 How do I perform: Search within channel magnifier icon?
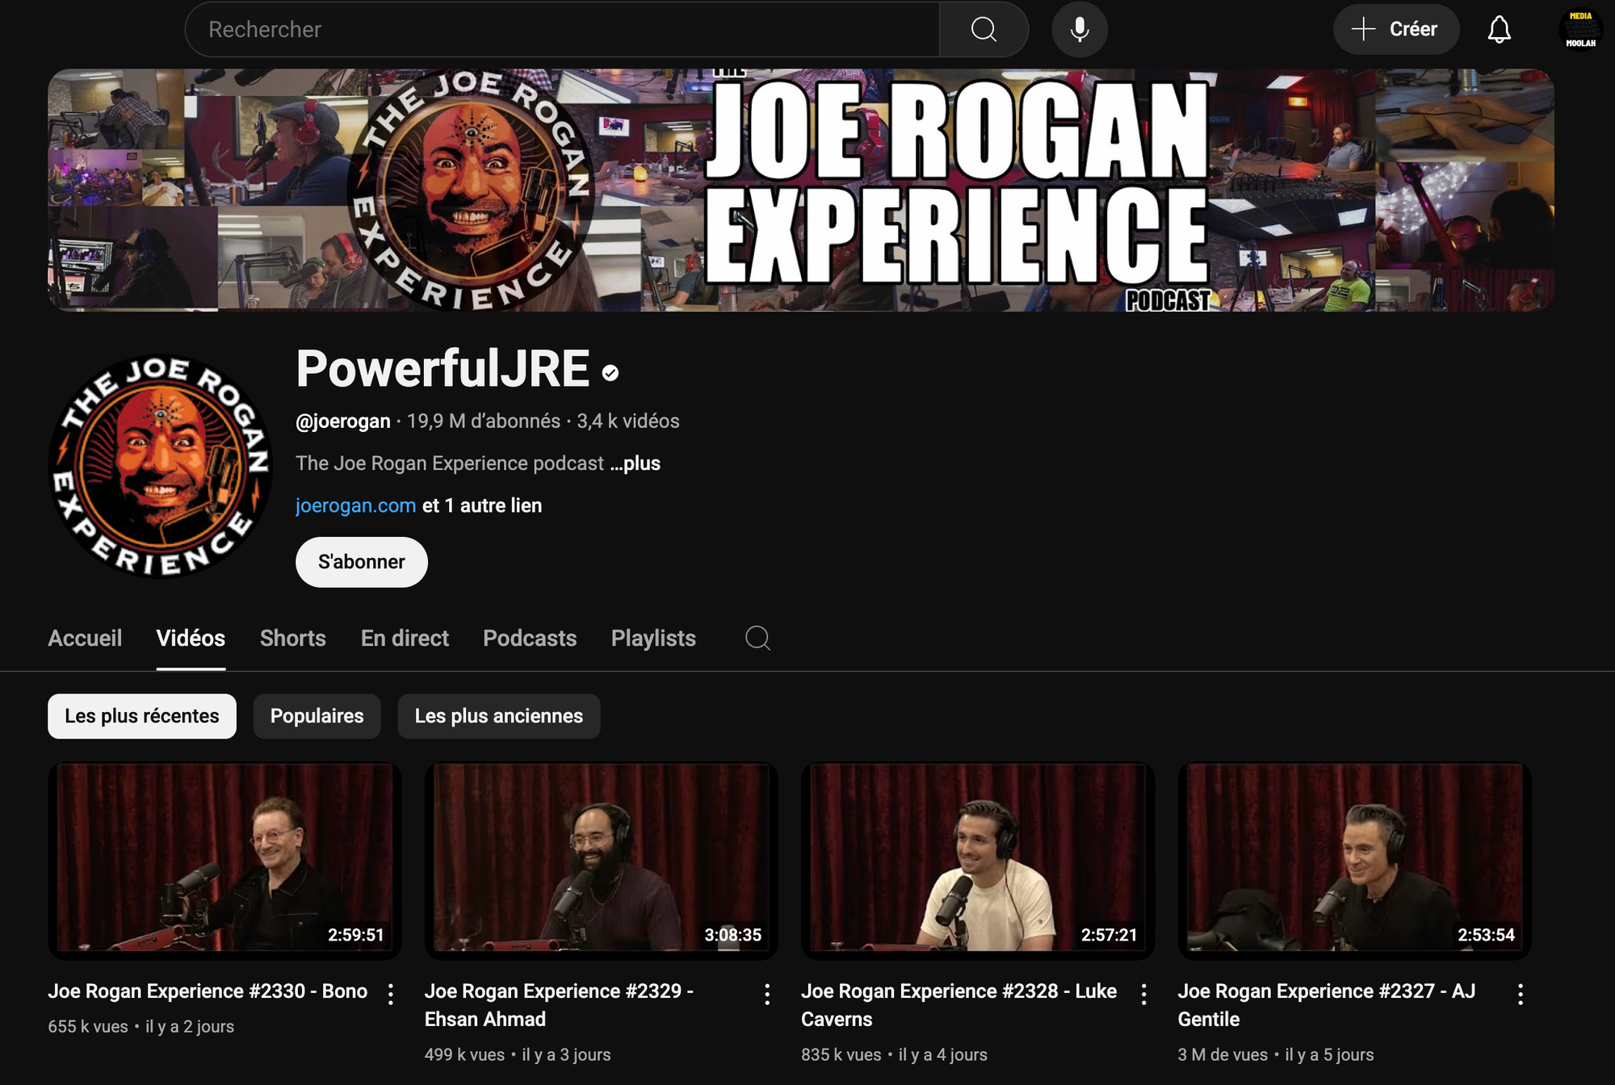[757, 639]
